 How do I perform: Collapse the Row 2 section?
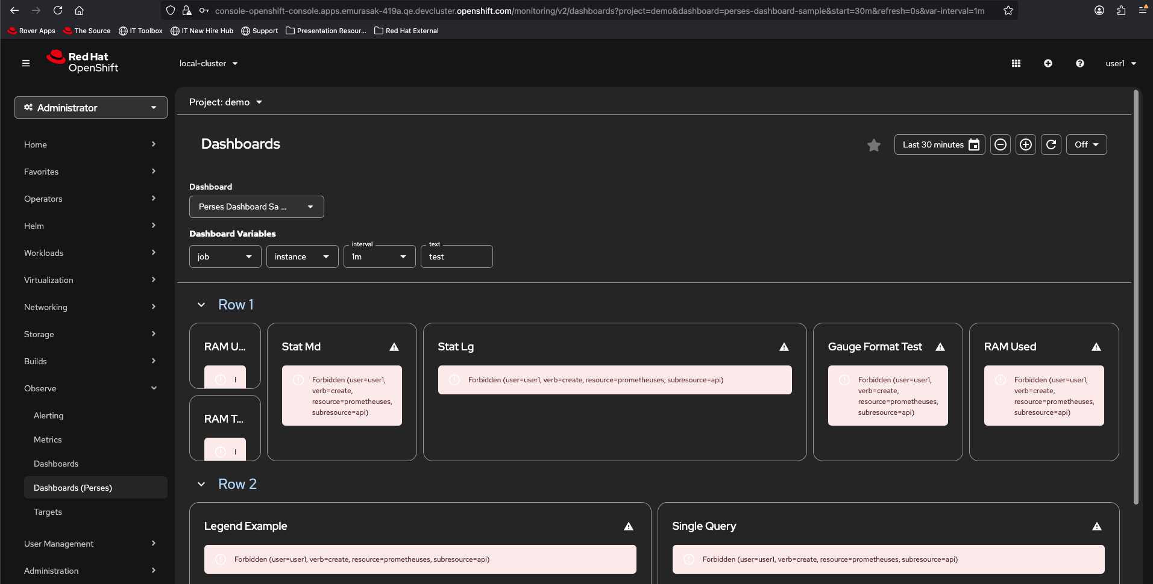(201, 484)
